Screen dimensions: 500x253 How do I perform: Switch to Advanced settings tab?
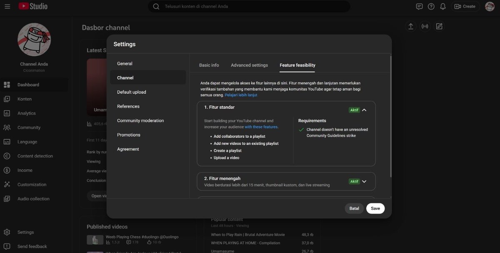point(250,65)
